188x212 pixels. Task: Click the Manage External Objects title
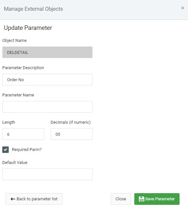33,9
